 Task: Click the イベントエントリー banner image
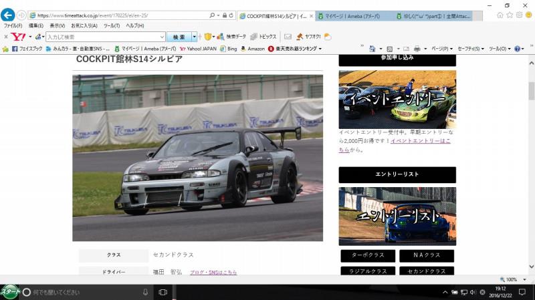point(397,100)
